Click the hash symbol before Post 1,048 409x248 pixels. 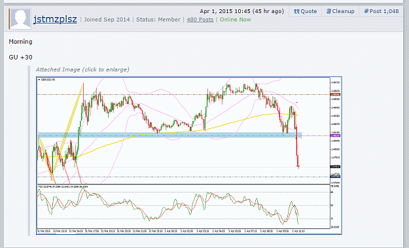click(366, 11)
